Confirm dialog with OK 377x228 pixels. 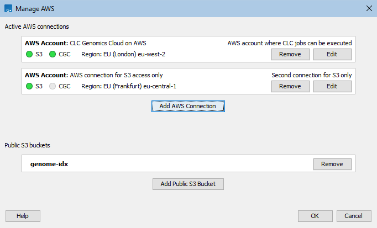point(315,216)
